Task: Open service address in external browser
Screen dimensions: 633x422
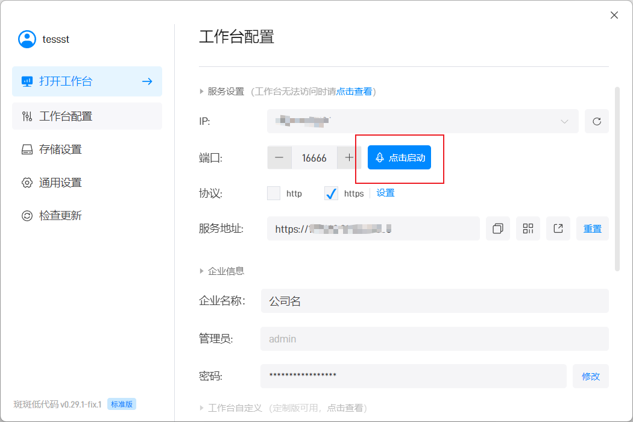Action: pos(558,228)
